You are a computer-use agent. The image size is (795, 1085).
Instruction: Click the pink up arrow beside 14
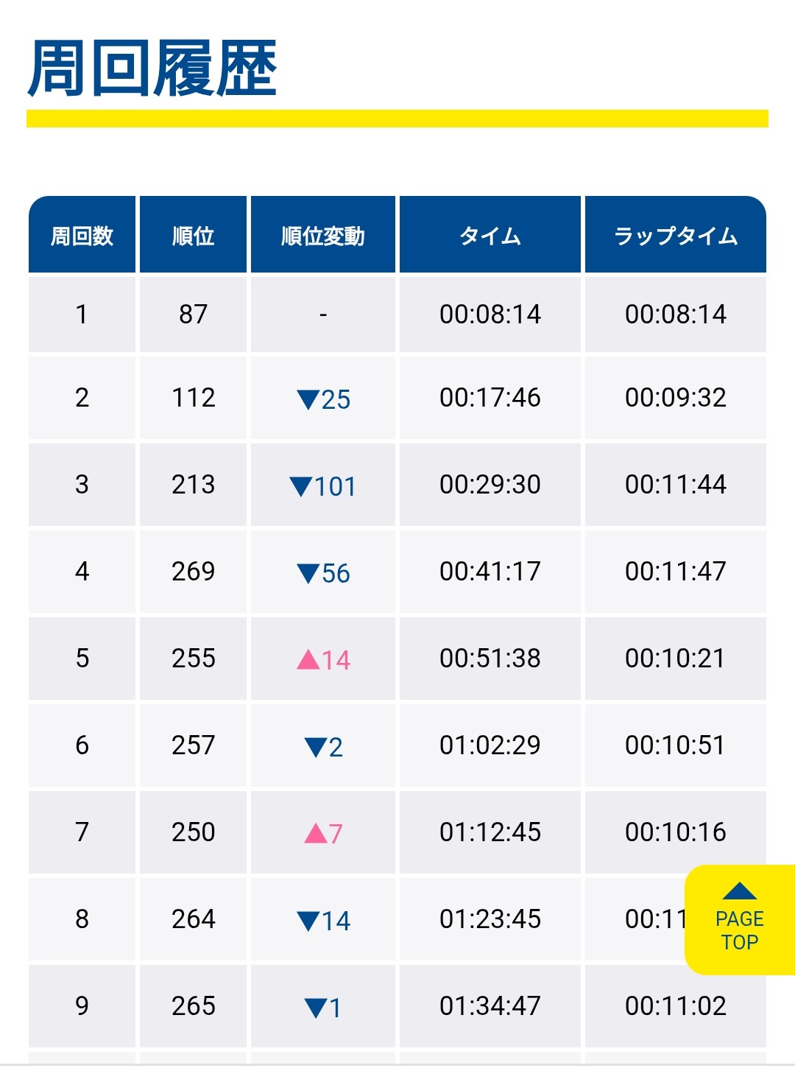point(308,660)
